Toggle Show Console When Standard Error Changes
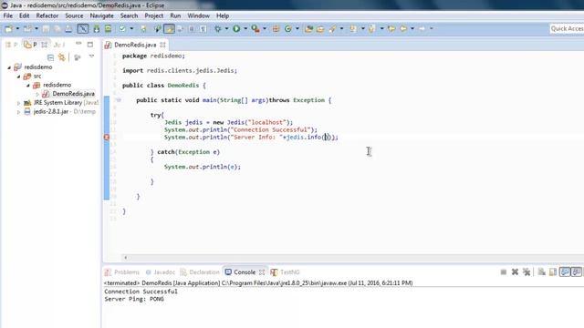 click(x=577, y=272)
